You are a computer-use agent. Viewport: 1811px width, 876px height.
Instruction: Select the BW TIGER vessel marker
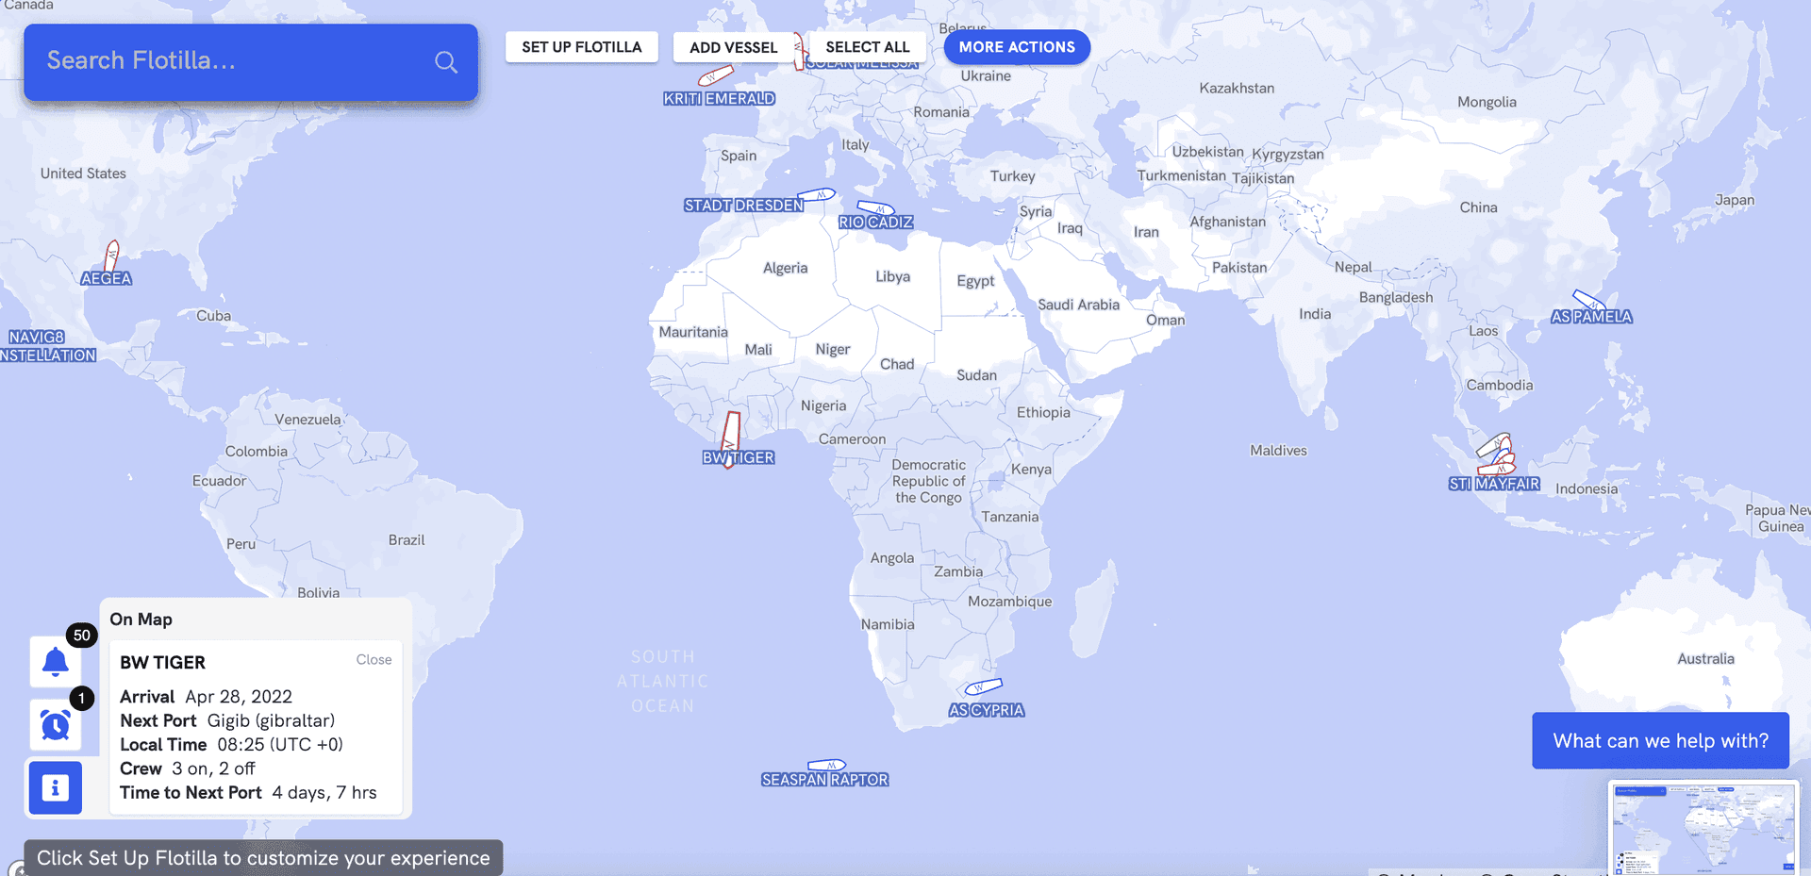(730, 435)
